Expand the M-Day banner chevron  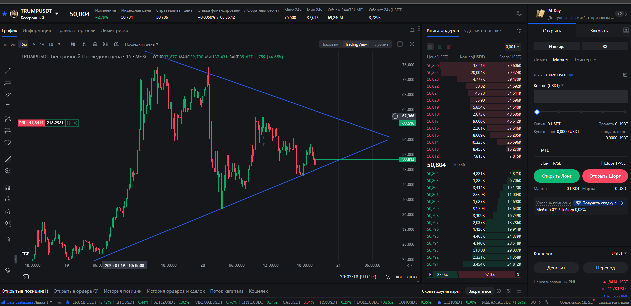tap(626, 14)
